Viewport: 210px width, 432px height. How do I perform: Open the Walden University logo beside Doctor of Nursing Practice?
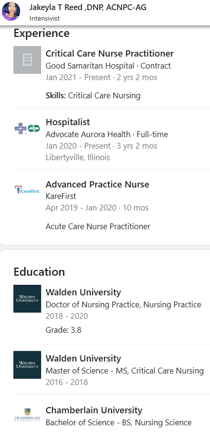point(27,299)
